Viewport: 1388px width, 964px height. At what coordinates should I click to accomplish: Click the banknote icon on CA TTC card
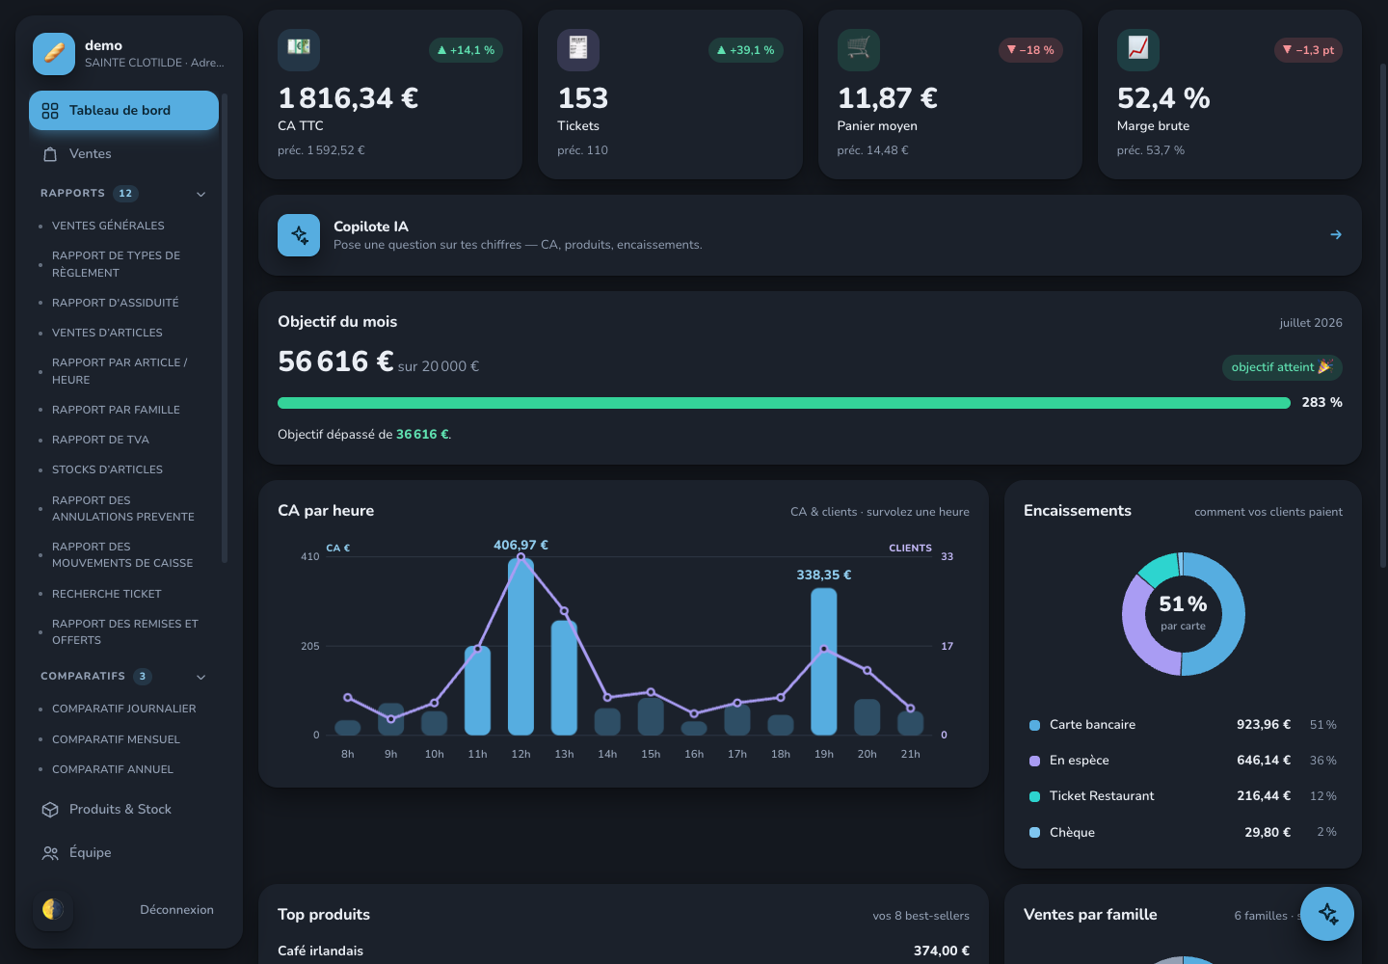point(299,49)
